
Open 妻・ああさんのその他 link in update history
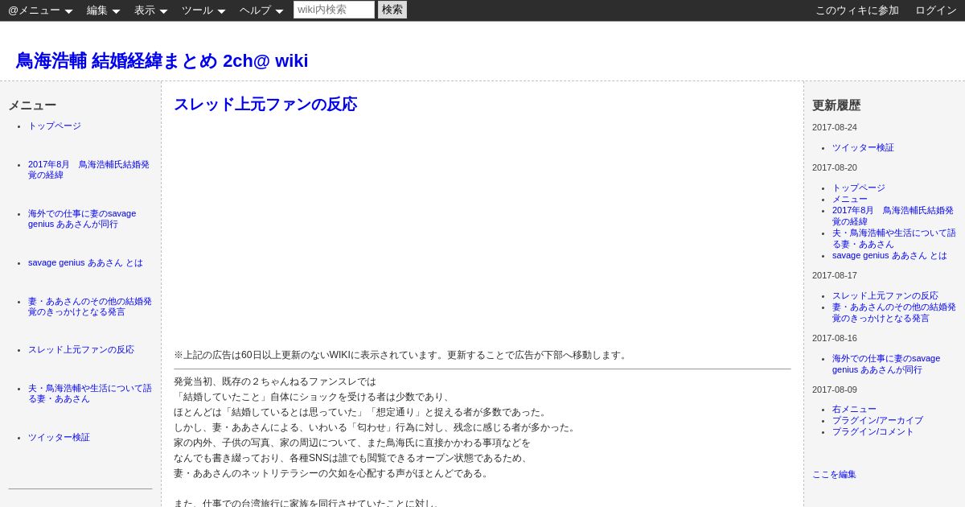point(894,312)
